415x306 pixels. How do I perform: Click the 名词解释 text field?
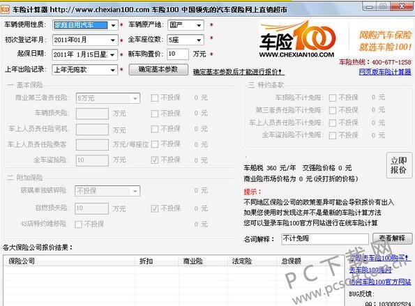click(325, 239)
